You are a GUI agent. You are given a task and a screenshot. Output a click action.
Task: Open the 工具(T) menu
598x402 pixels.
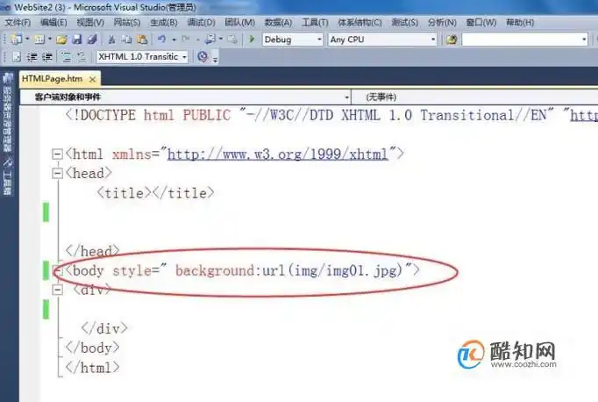click(310, 22)
